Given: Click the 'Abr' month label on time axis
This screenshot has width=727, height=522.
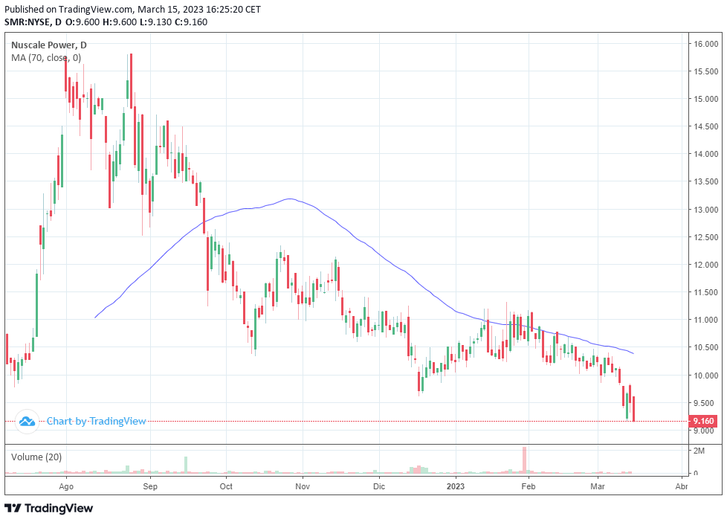Looking at the screenshot, I should [681, 486].
